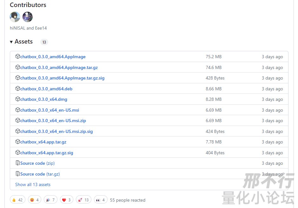Image resolution: width=298 pixels, height=208 pixels.
Task: Download chatbox_0.3.0_amd64.deb
Action: 46,89
